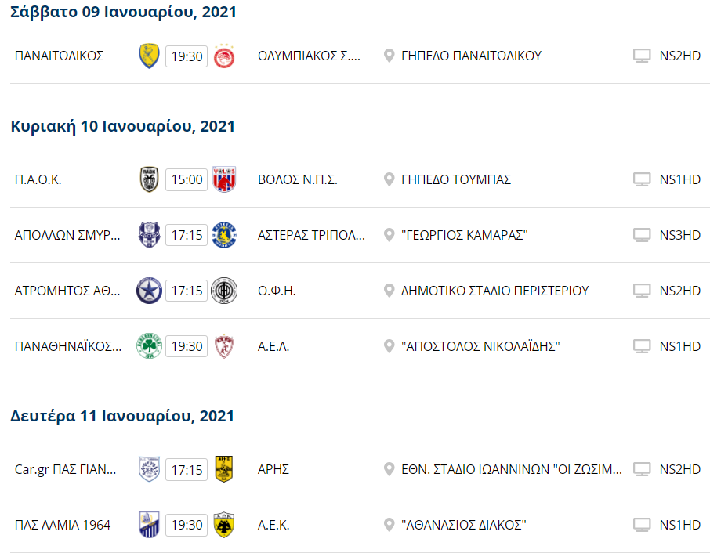Click the AEK eagle crest

click(224, 525)
